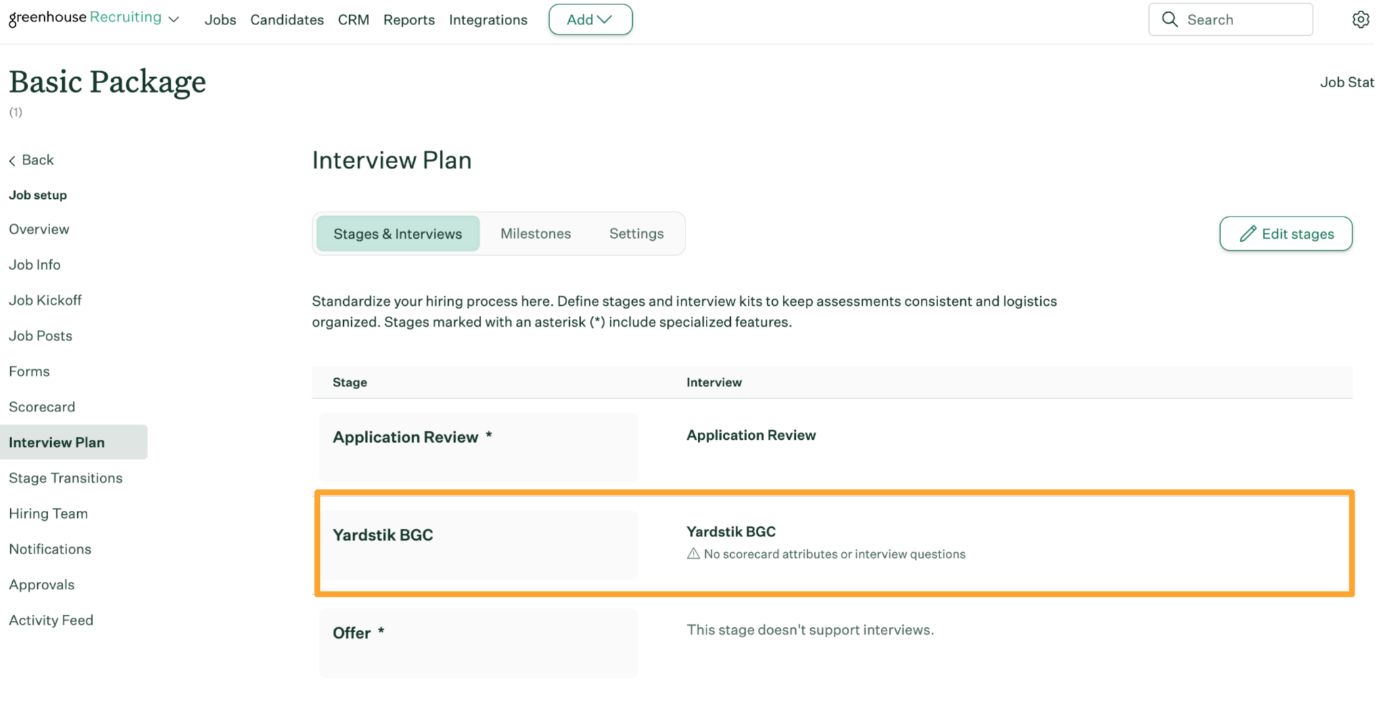This screenshot has width=1386, height=707.
Task: Click 'No scorecard attributes or interview questions' text
Action: pyautogui.click(x=834, y=554)
